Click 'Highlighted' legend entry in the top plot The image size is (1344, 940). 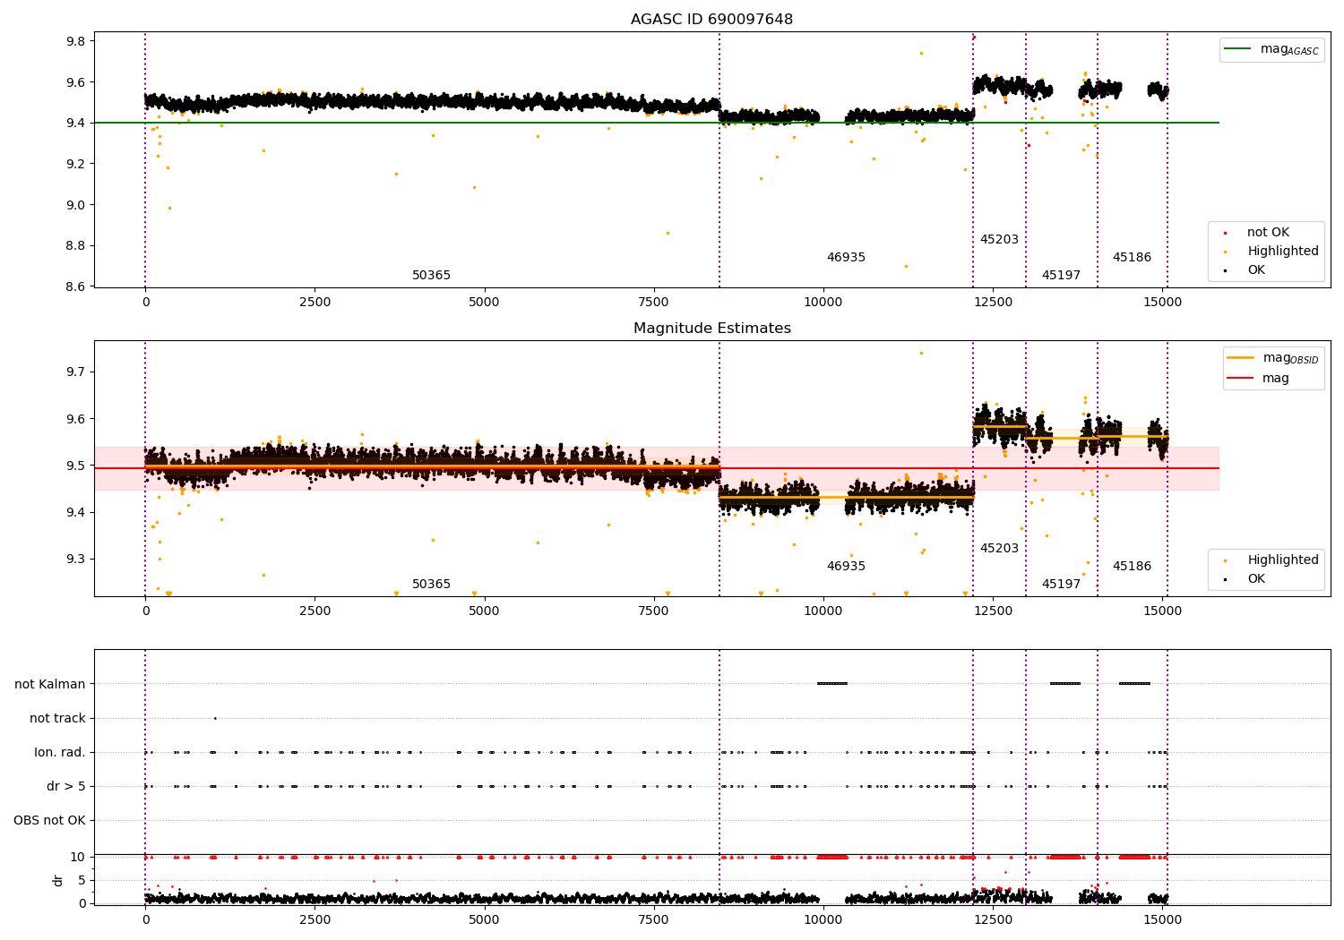pyautogui.click(x=1272, y=251)
